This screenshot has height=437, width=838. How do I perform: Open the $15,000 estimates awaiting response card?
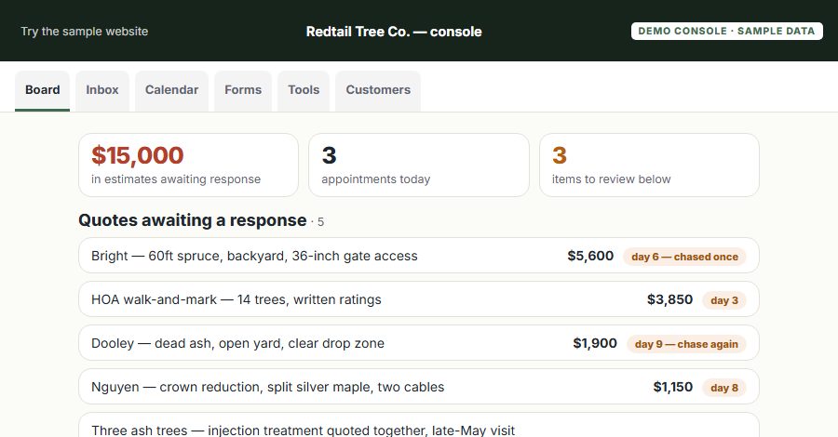click(x=189, y=165)
